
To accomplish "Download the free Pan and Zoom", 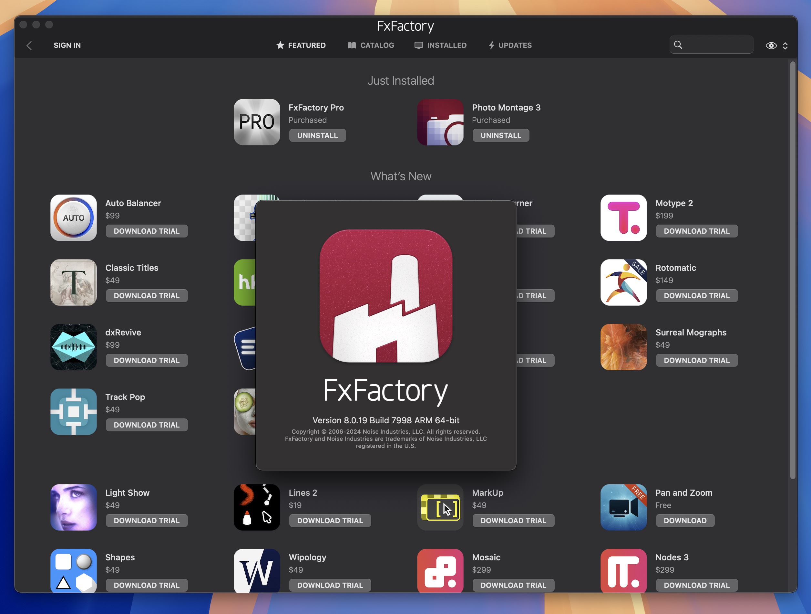I will pyautogui.click(x=685, y=521).
